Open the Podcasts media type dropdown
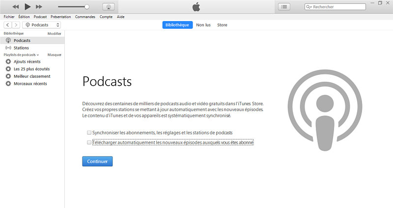393x208 pixels. pos(42,25)
